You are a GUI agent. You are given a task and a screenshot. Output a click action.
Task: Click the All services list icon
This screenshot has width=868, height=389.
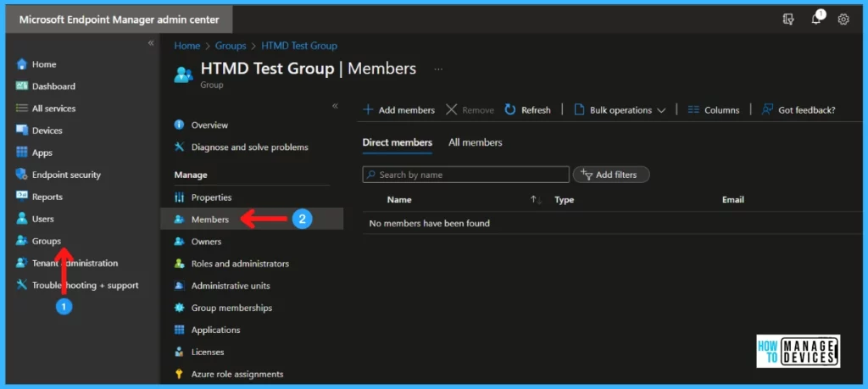click(x=21, y=108)
